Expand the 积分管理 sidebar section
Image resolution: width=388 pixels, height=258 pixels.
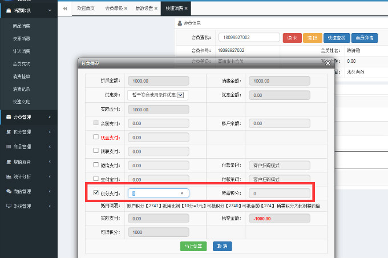50,132
